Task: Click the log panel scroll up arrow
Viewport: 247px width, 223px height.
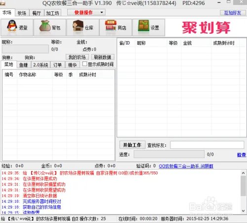Action: click(243, 173)
